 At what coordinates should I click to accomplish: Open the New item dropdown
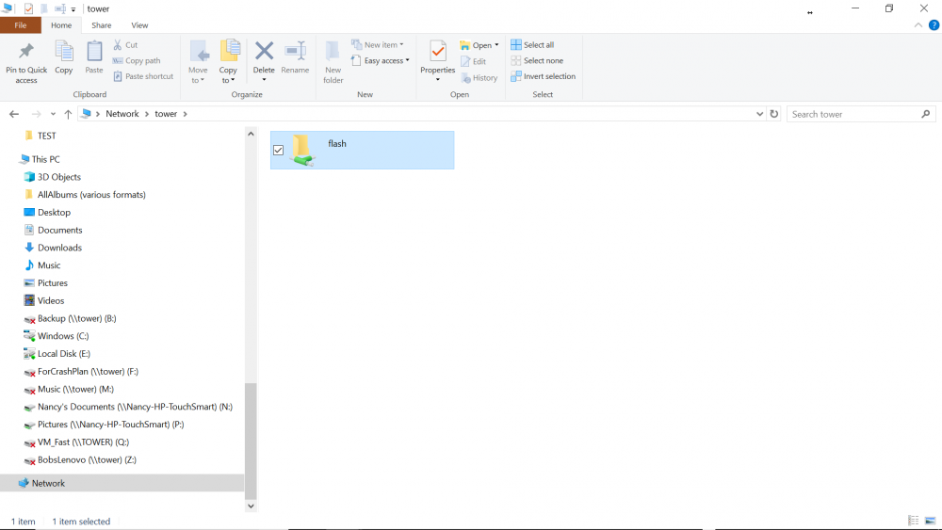(378, 45)
